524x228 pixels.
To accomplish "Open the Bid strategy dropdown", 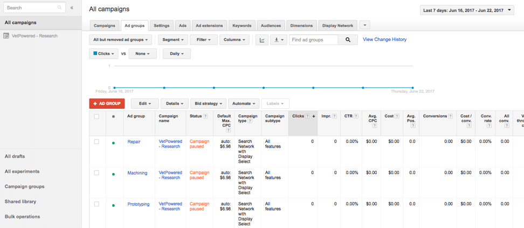I will (208, 103).
